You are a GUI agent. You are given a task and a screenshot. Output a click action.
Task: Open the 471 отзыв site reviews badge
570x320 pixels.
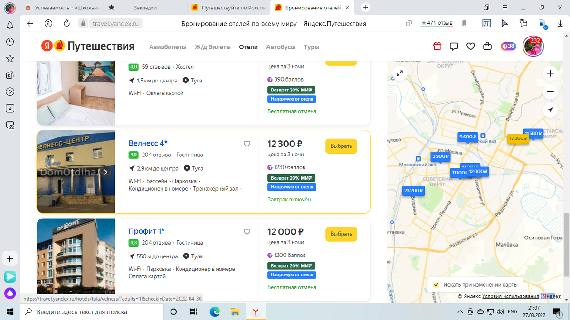[437, 23]
